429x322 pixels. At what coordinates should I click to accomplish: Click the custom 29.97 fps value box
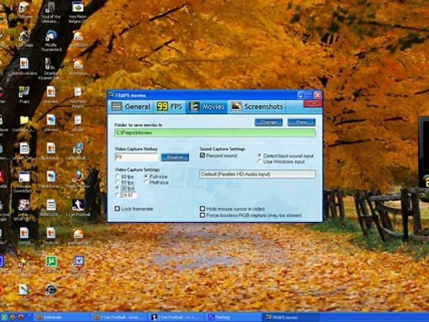pos(128,195)
